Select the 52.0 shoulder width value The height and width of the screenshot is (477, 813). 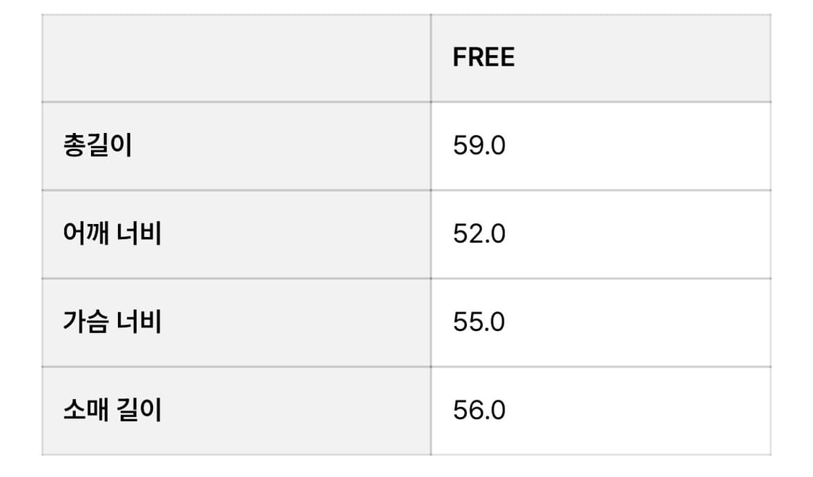[x=479, y=234]
